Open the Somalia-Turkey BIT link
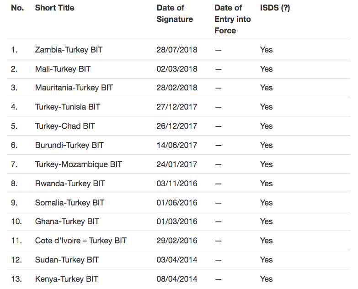The height and width of the screenshot is (289, 358). [69, 203]
